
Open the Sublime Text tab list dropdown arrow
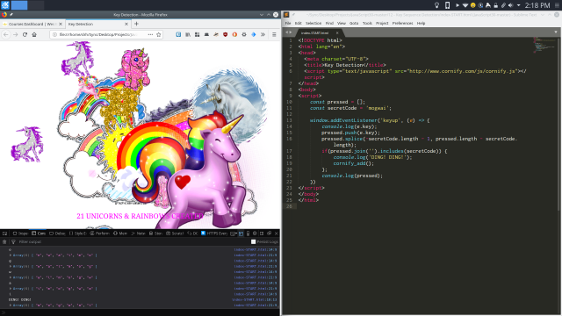pyautogui.click(x=556, y=32)
